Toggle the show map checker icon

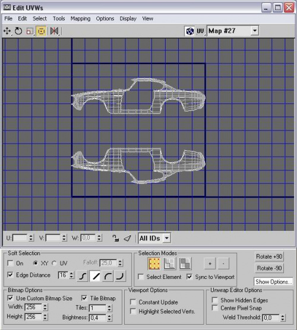pyautogui.click(x=190, y=31)
